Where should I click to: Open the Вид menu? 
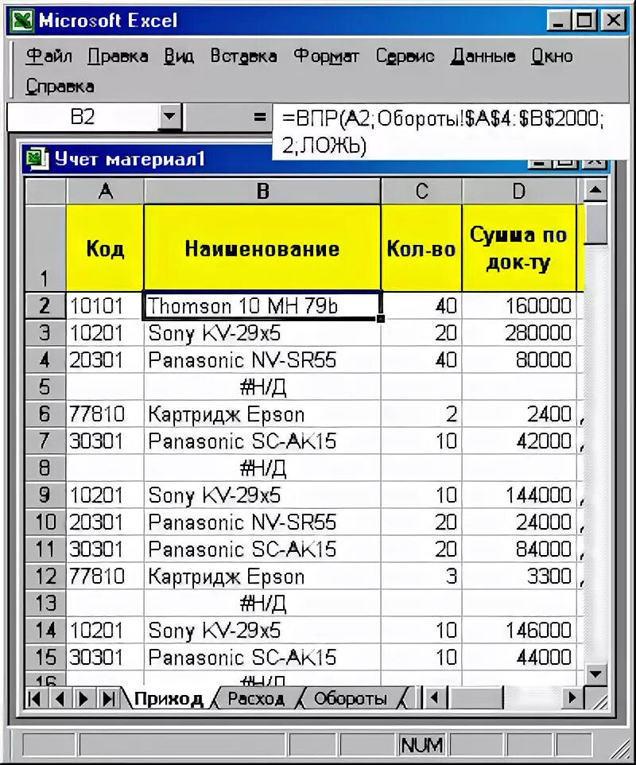click(x=179, y=56)
